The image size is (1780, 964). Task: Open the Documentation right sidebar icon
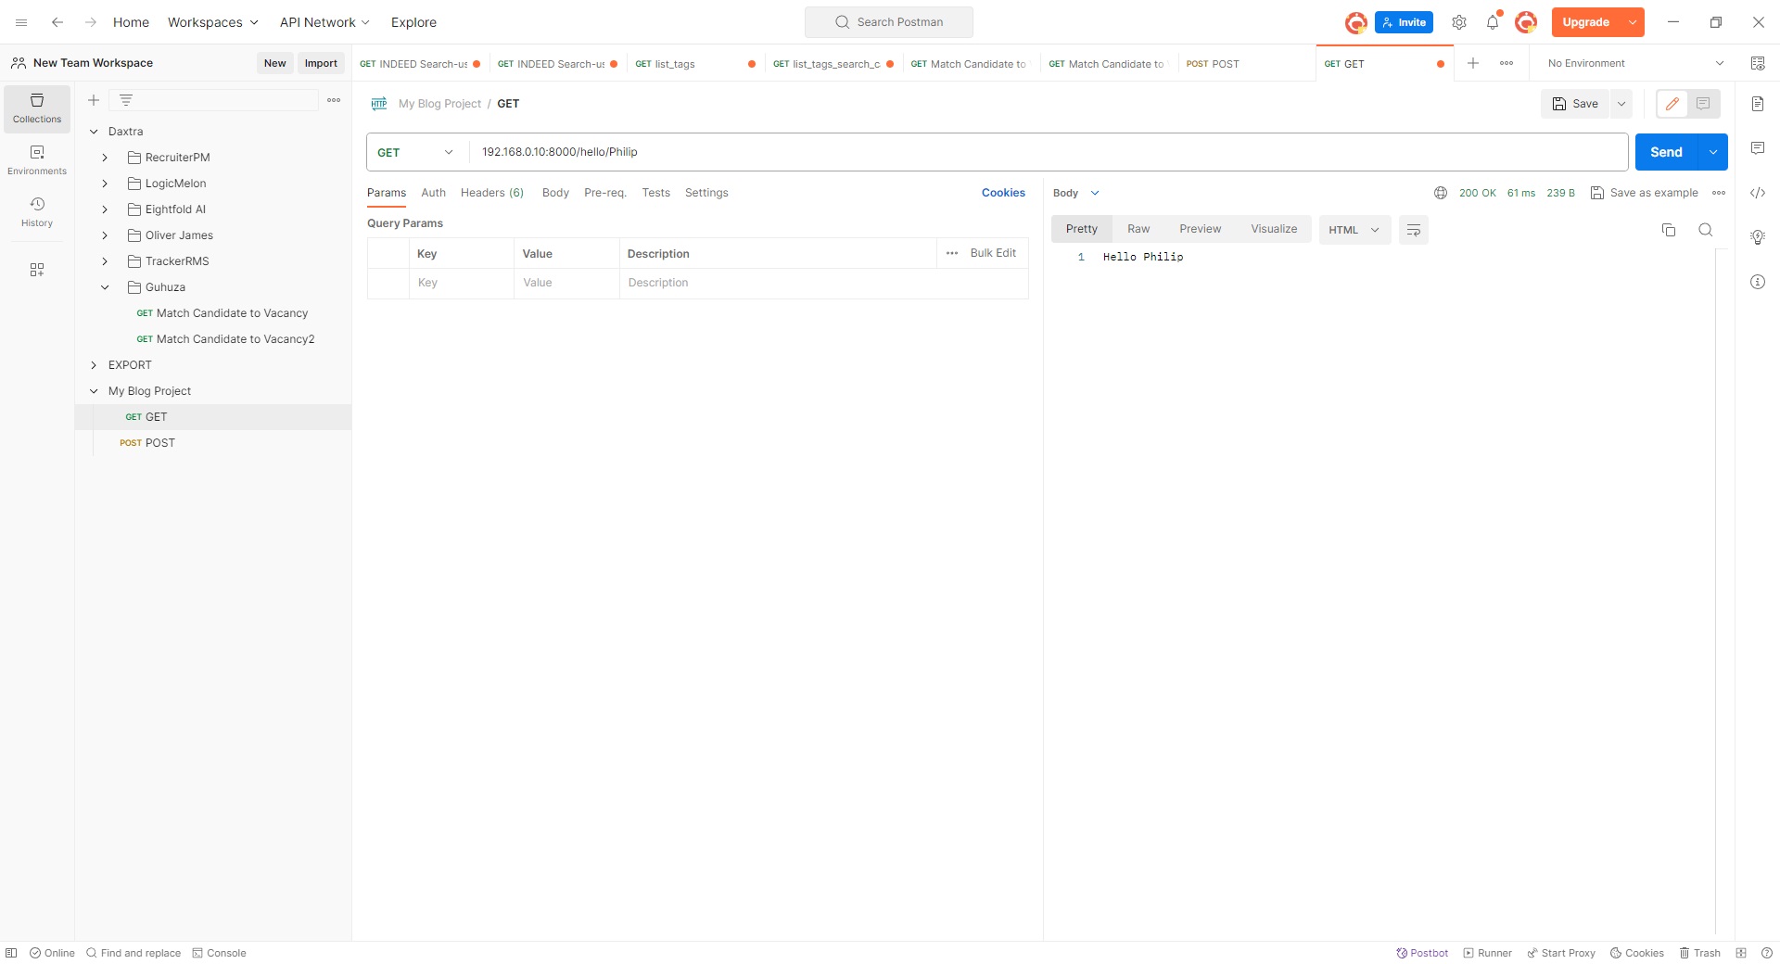tap(1758, 104)
